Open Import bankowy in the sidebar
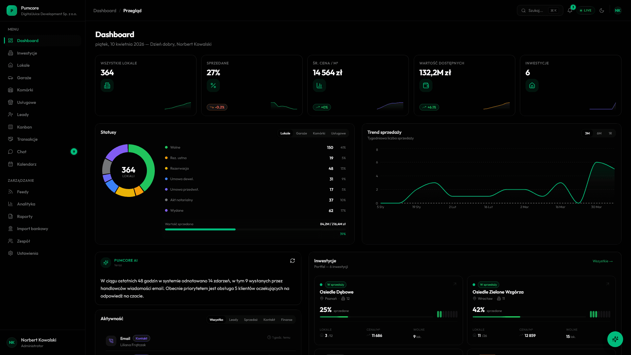631x355 pixels. pos(33,228)
